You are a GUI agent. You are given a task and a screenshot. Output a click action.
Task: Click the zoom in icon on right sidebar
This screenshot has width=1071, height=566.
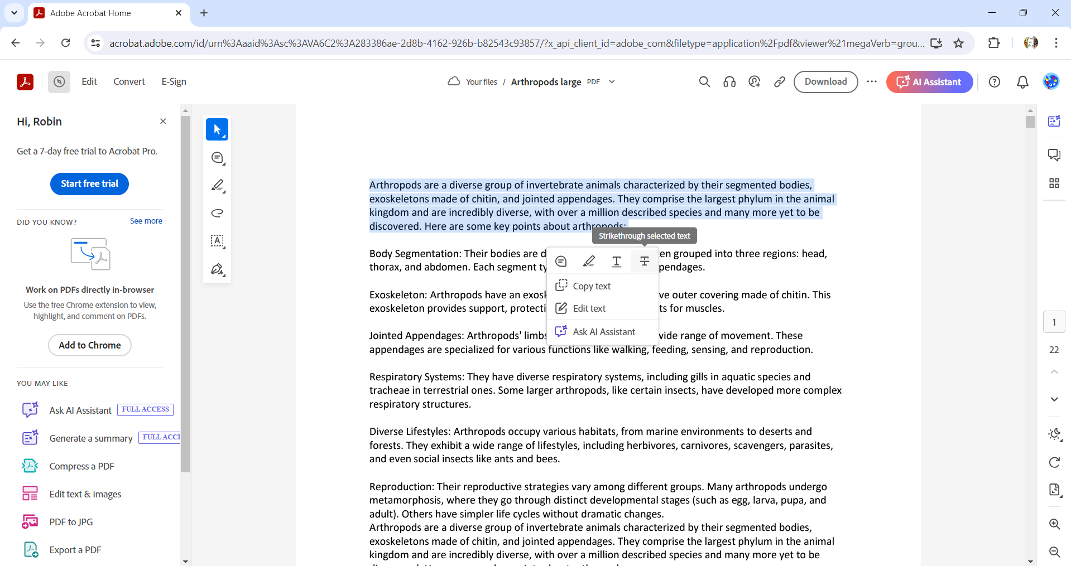(1055, 524)
